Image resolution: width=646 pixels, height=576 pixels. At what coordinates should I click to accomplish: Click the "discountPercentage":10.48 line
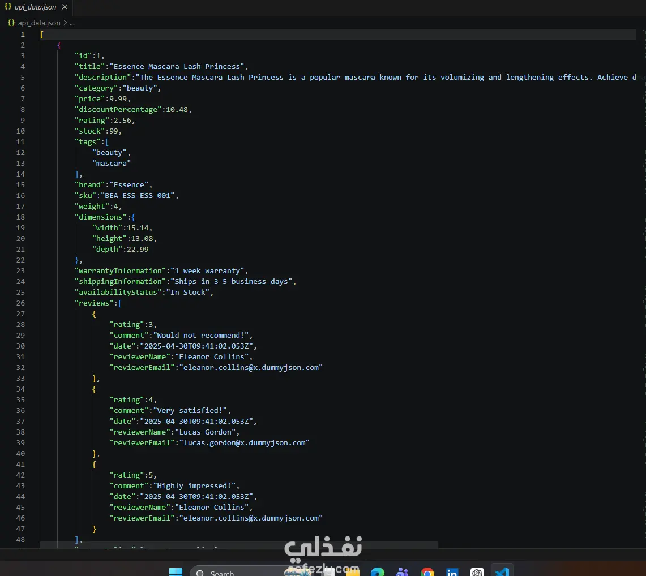(x=133, y=110)
